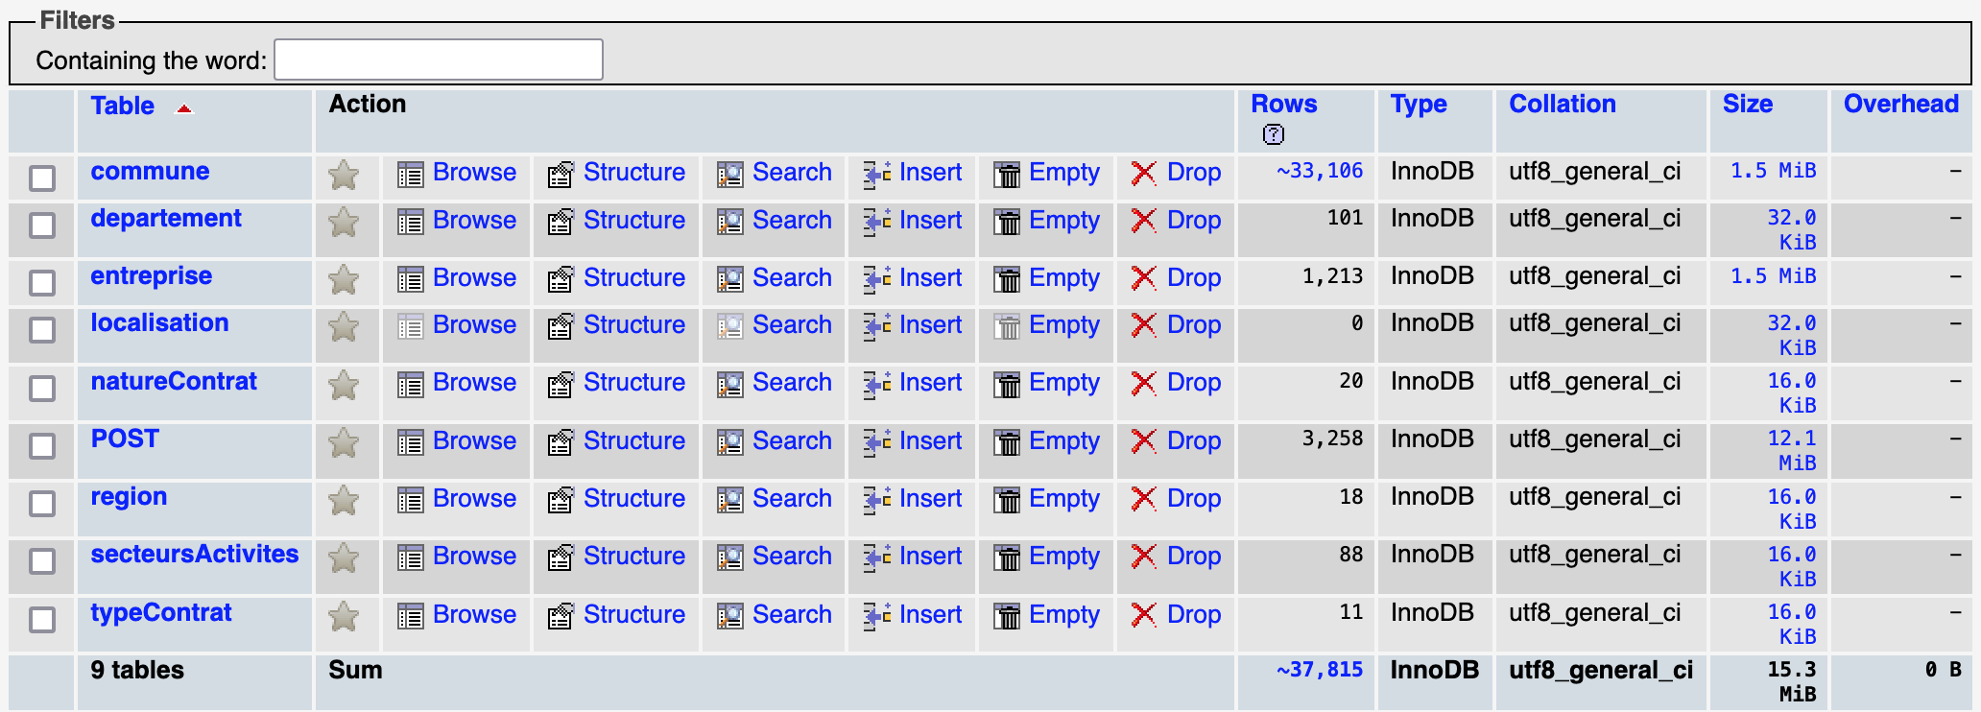The image size is (1981, 712).
Task: Open the natureContrat table link
Action: tap(174, 381)
